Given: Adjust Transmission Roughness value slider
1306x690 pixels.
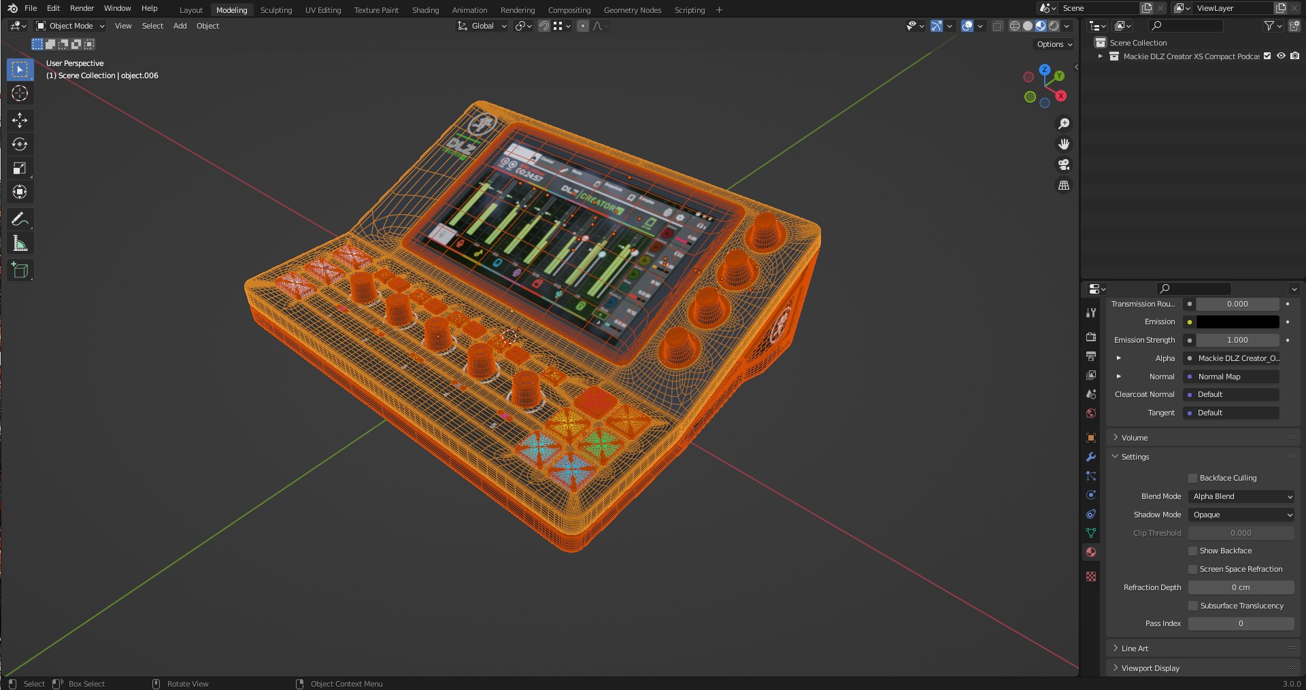Looking at the screenshot, I should click(x=1237, y=304).
